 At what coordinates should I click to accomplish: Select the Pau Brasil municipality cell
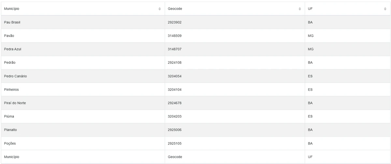pos(12,22)
